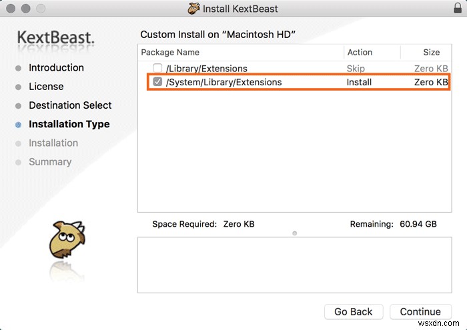Viewport: 467px width, 330px height.
Task: Click the pane divider handle dot
Action: (x=294, y=233)
